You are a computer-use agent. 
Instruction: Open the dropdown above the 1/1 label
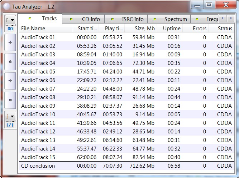tap(10, 116)
